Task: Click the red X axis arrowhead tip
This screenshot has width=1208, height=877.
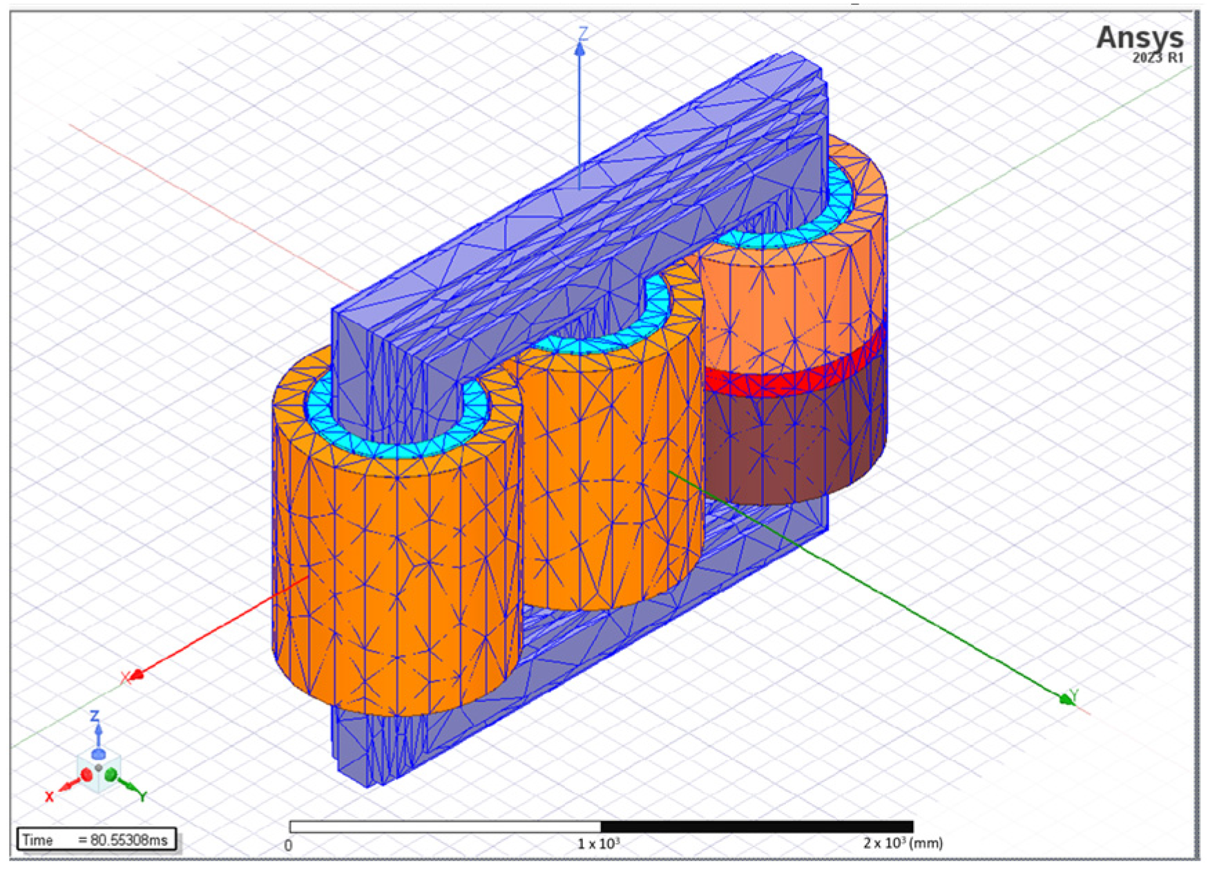Action: click(136, 674)
